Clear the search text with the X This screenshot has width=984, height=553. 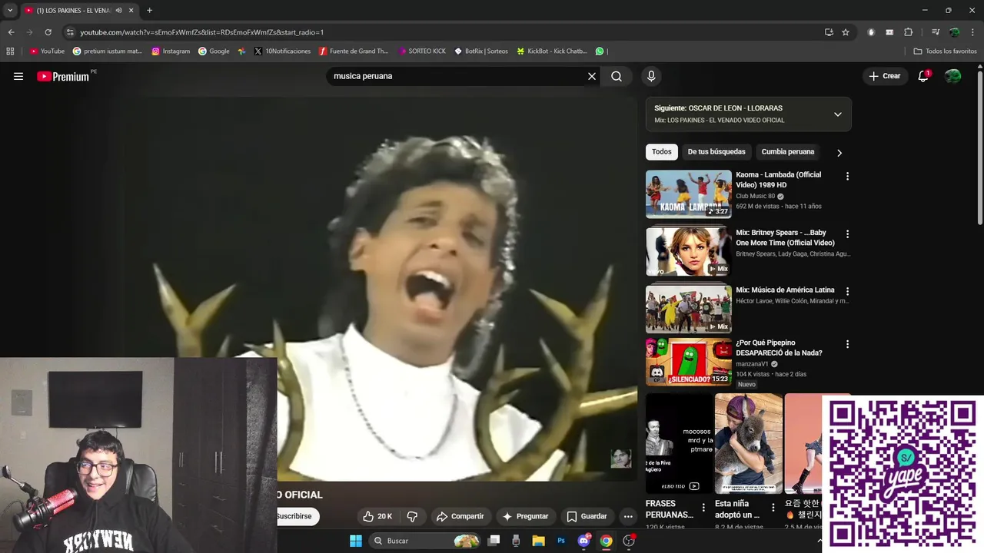coord(592,76)
